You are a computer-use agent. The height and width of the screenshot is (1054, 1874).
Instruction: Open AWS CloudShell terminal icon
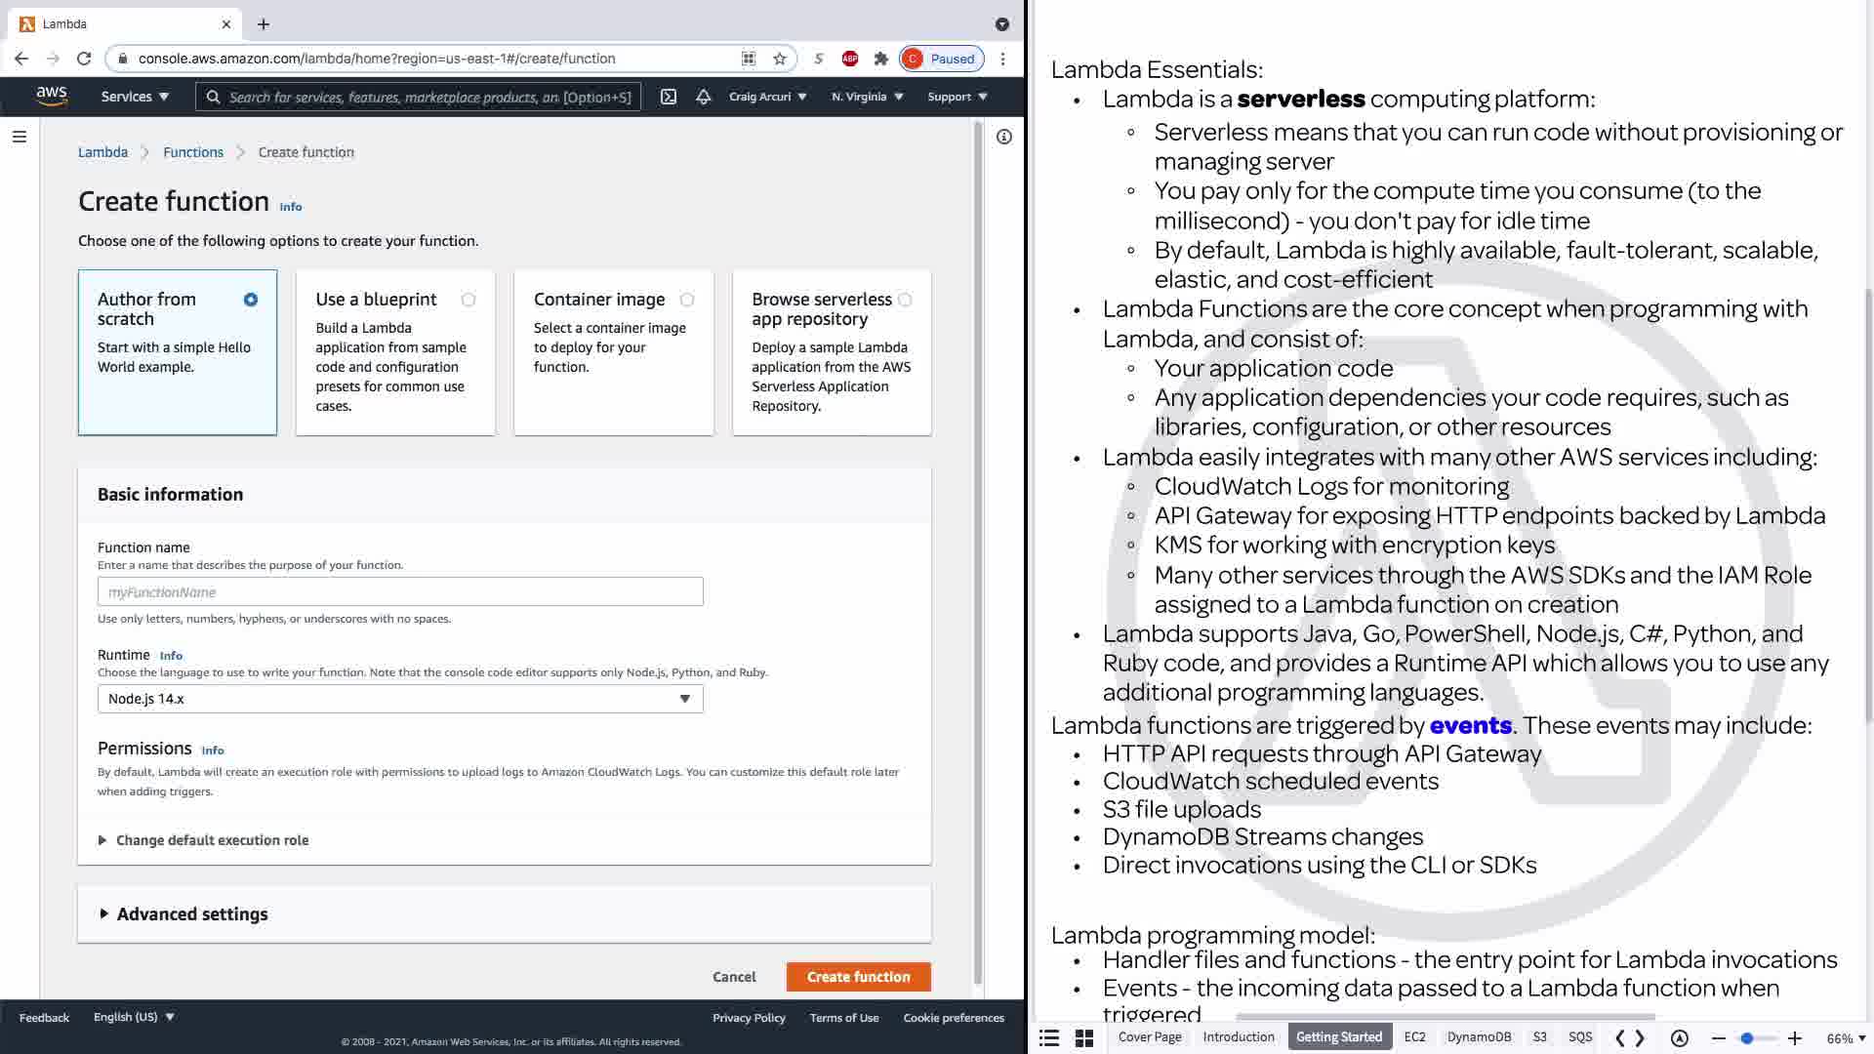(669, 97)
